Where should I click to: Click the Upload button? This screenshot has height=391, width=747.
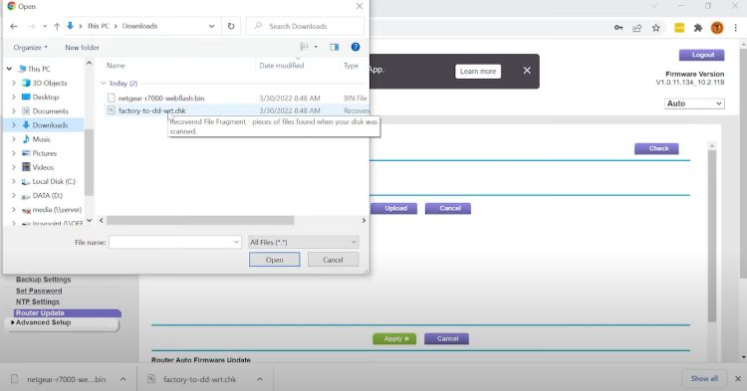[393, 208]
